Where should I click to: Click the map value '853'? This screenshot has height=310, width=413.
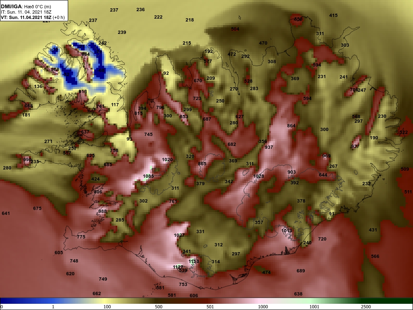[184, 117]
